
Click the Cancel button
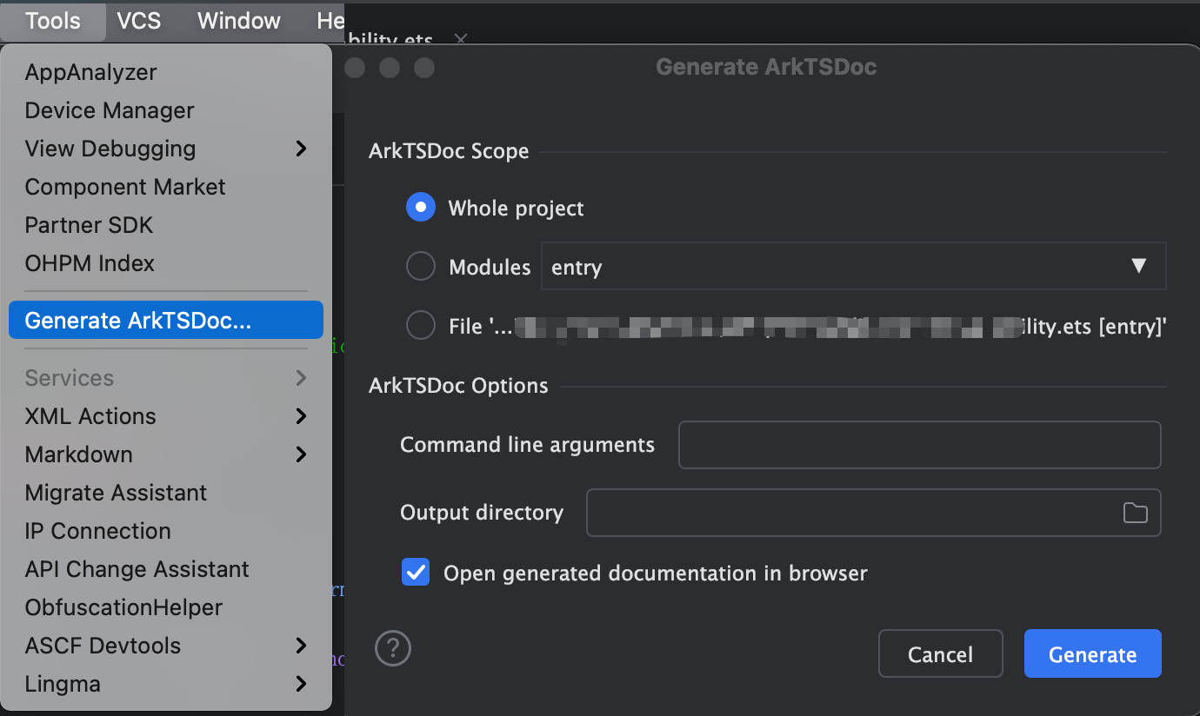click(940, 653)
